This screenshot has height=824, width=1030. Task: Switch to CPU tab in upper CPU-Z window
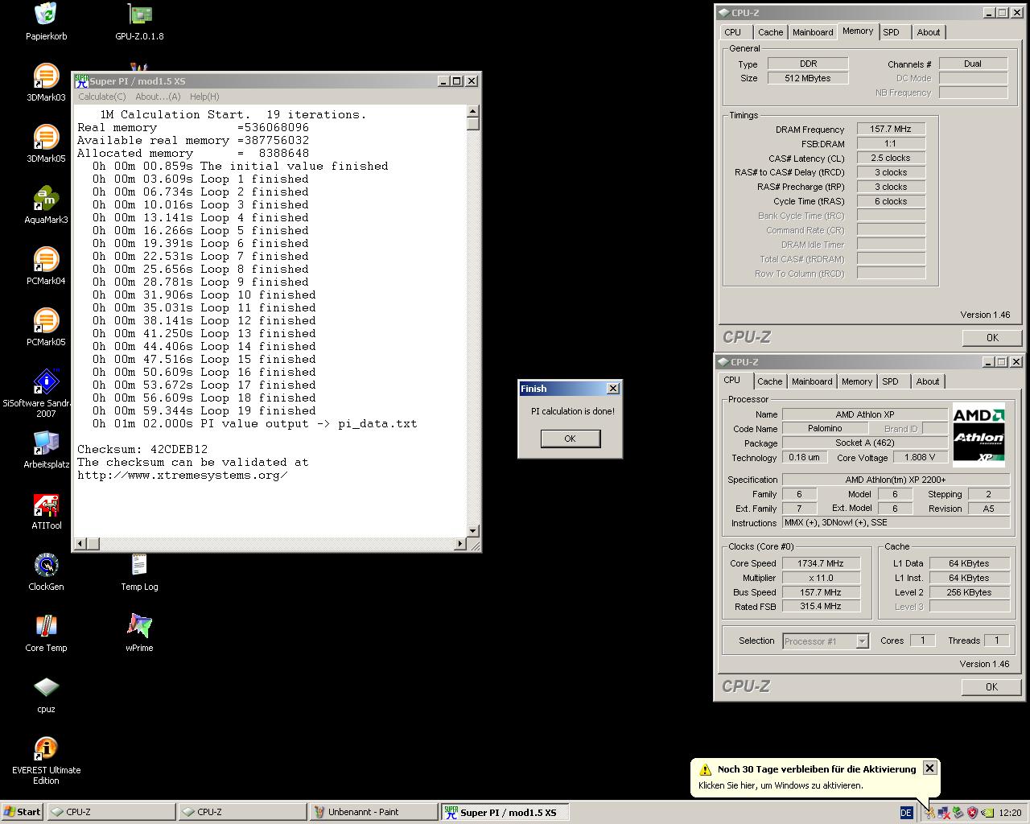point(732,32)
